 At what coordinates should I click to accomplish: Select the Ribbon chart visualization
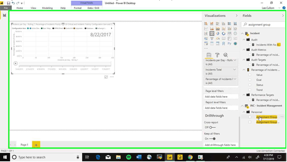pos(235,28)
